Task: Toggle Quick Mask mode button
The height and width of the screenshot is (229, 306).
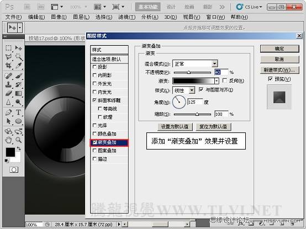Action: point(14,170)
